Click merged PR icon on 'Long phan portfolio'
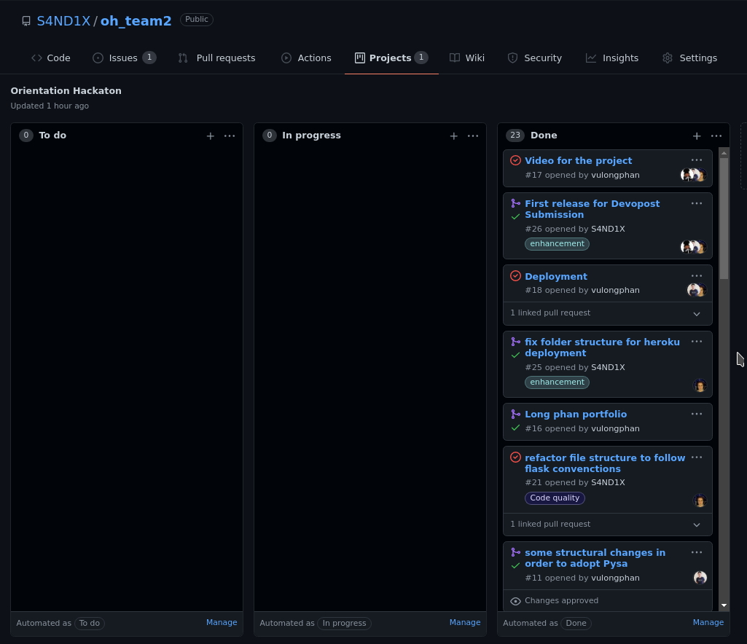 (515, 414)
